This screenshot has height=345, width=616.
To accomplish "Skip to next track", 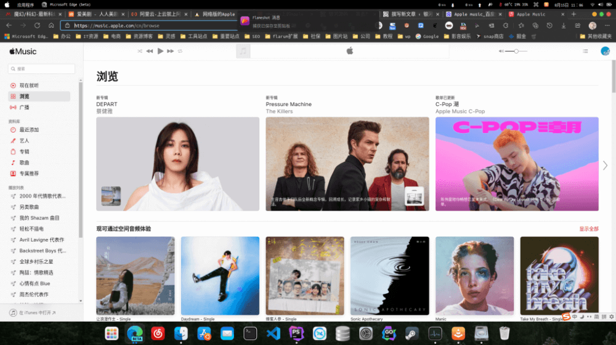I will click(171, 51).
